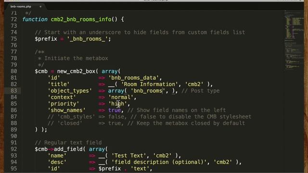This screenshot has width=308, height=173.
Task: Click the 'object_types' array key
Action: click(70, 91)
